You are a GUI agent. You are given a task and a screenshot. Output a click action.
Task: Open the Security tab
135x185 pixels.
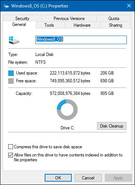[x=22, y=19]
